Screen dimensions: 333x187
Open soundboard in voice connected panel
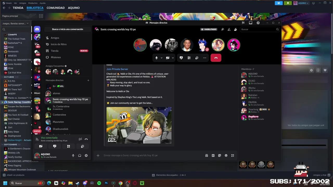click(82, 146)
